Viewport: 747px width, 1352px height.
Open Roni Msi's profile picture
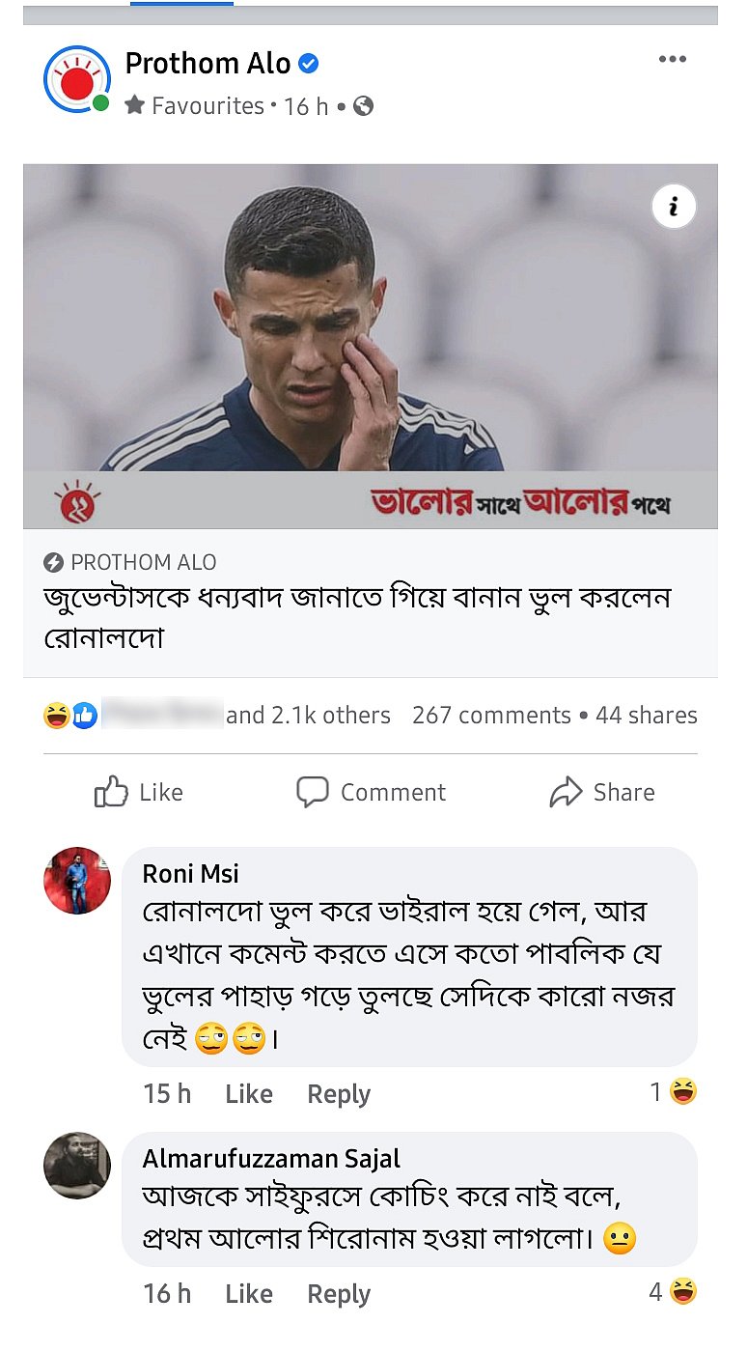point(77,881)
